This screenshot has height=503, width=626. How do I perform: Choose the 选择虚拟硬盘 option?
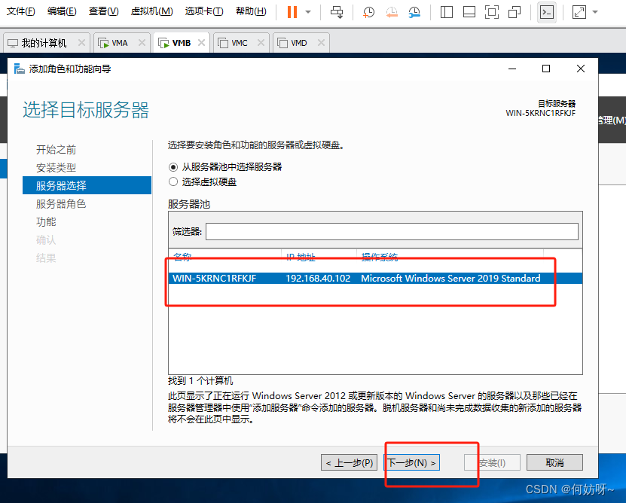pyautogui.click(x=173, y=181)
